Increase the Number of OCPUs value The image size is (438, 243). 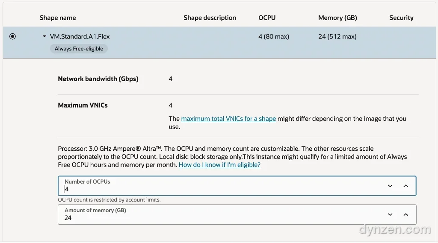point(406,186)
